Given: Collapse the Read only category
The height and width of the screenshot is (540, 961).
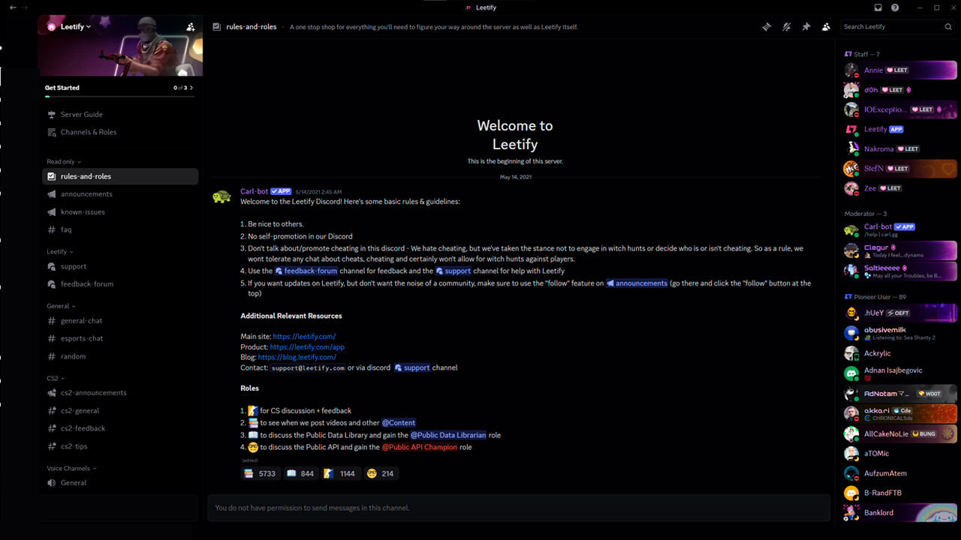Looking at the screenshot, I should (x=64, y=162).
